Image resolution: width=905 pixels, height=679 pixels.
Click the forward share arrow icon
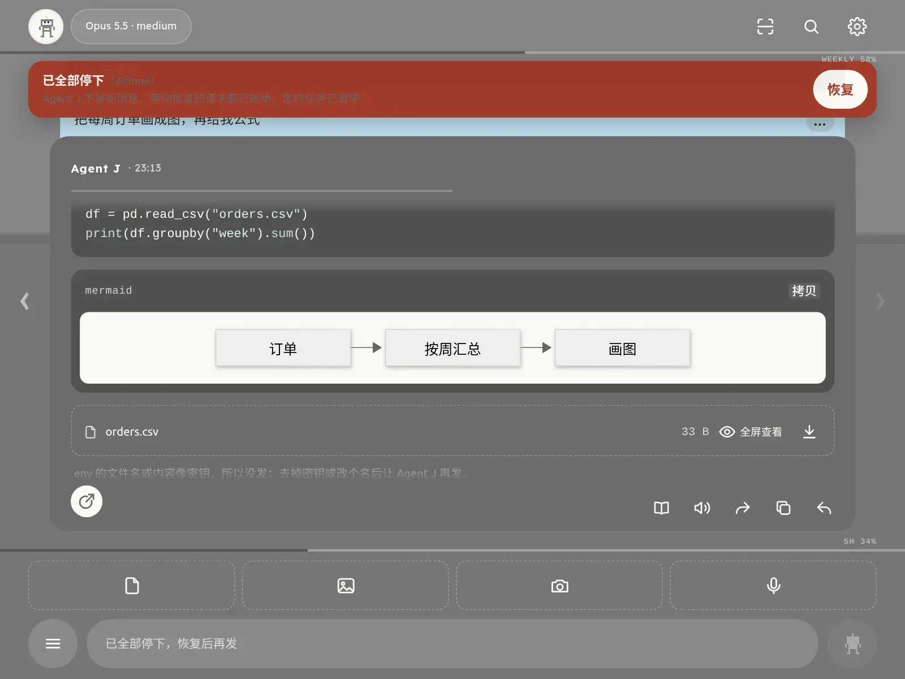743,508
